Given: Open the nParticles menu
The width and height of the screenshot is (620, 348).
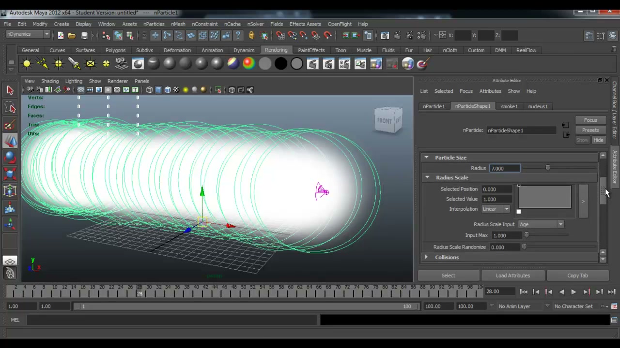Looking at the screenshot, I should tap(154, 24).
